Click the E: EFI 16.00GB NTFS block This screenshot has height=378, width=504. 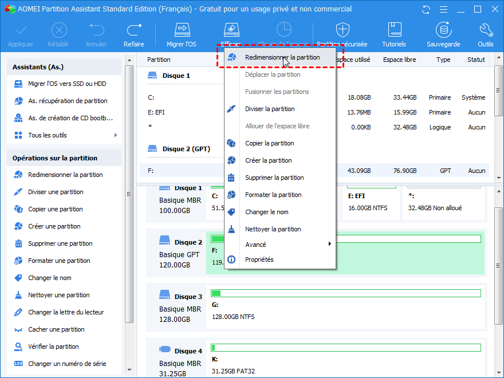(x=371, y=203)
